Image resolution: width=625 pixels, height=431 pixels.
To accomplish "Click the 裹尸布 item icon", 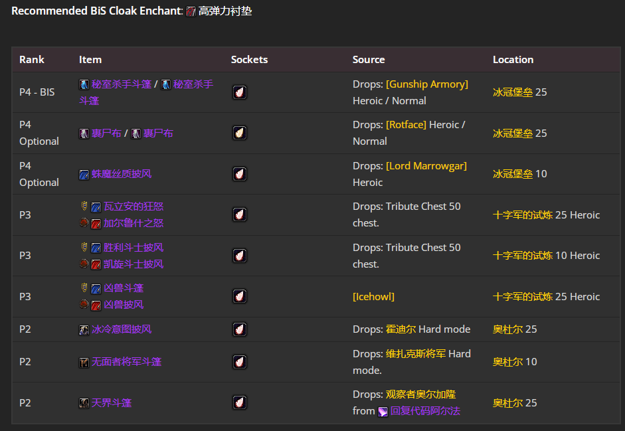I will coord(84,133).
